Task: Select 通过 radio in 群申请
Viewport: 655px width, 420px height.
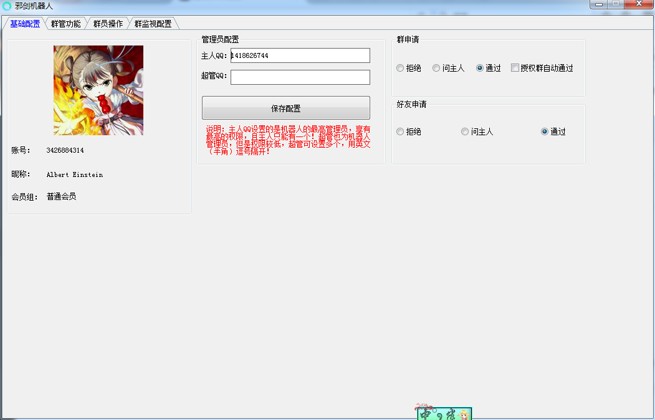Action: tap(480, 68)
